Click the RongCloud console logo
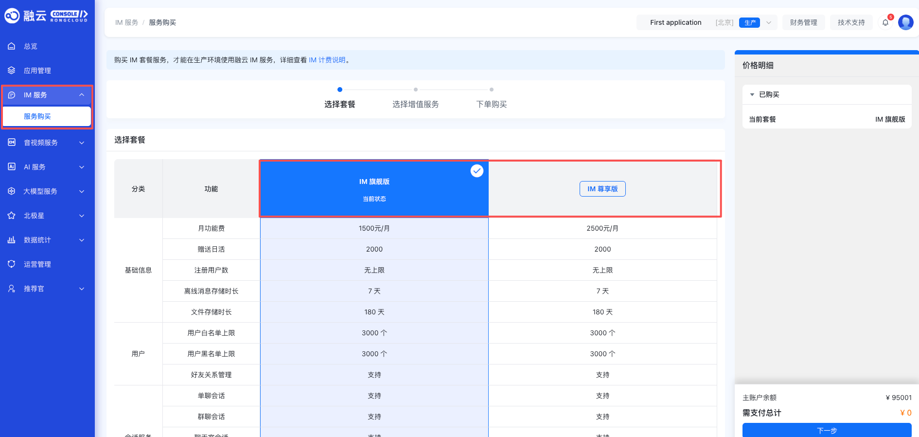 tap(46, 16)
